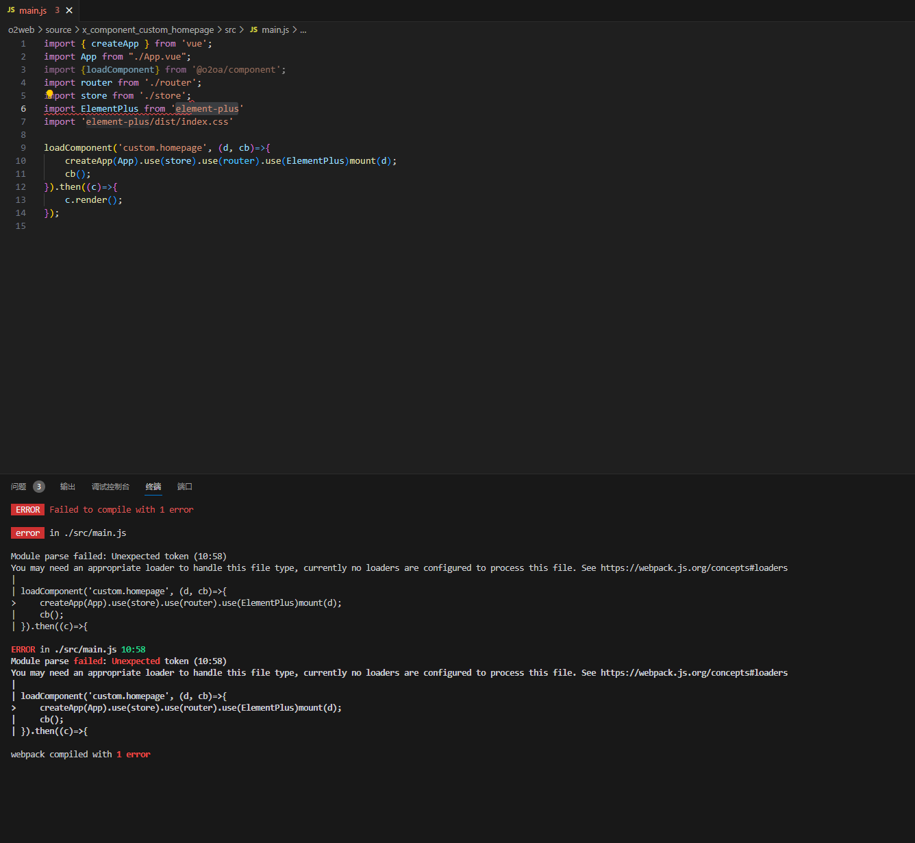The width and height of the screenshot is (915, 843).
Task: Close the main.js editor tab
Action: point(69,10)
